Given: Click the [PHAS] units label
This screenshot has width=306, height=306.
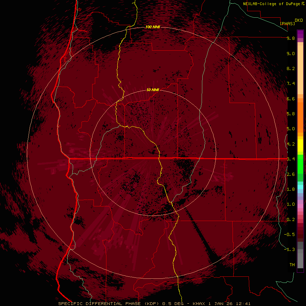Looking at the screenshot, I should [287, 23].
